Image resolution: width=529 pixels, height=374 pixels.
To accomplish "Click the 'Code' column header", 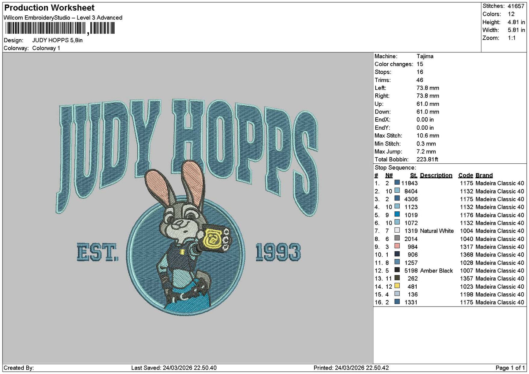I will point(465,175).
